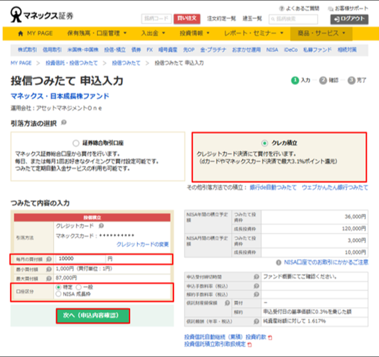Open 米国株・中国株 submenu item
The image size is (379, 357).
(x=82, y=50)
